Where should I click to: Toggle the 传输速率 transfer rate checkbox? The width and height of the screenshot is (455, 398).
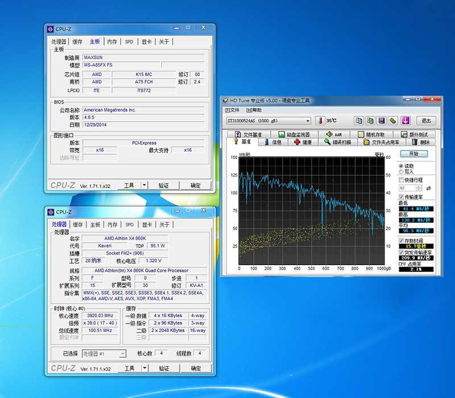coord(402,197)
